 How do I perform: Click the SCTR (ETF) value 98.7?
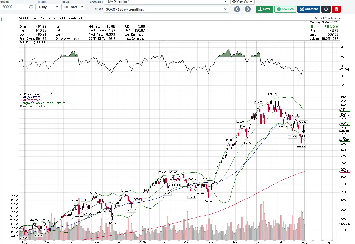[x=112, y=39]
